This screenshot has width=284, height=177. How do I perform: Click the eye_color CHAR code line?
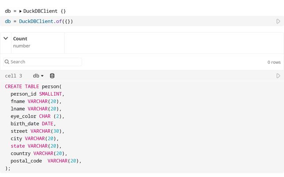click(37, 116)
